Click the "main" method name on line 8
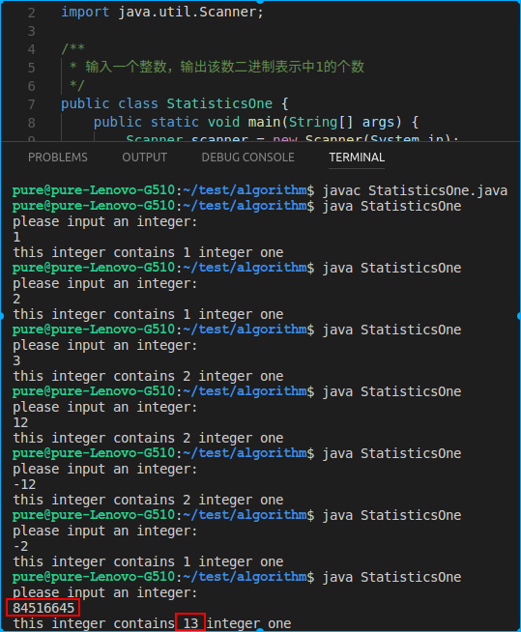521x632 pixels. 264,122
